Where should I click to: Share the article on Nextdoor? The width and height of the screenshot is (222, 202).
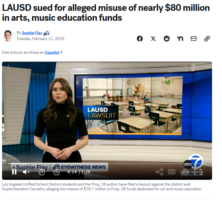pos(180,39)
